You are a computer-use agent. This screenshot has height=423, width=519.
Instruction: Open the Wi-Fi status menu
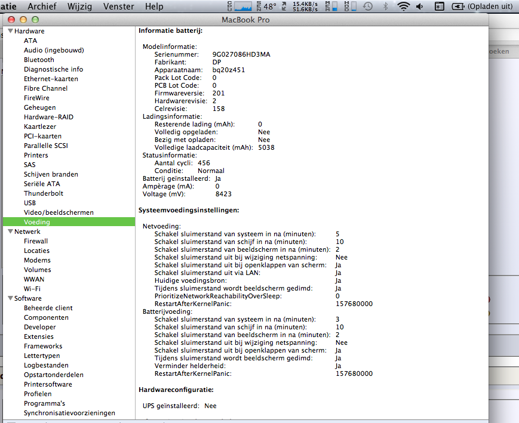403,7
